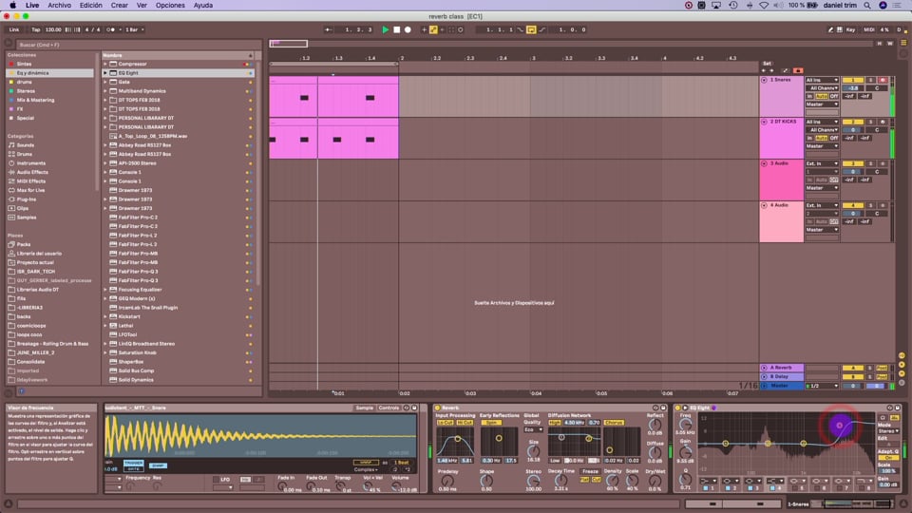
Task: Solo the 2 DT KICKS track
Action: point(871,123)
